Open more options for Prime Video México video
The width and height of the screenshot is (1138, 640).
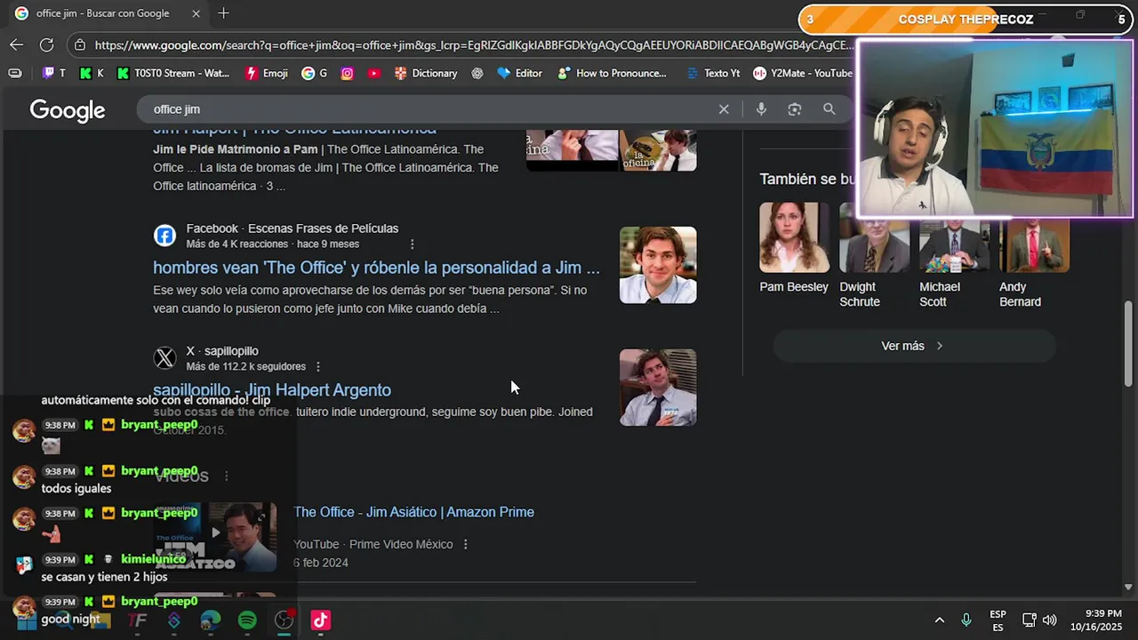(x=465, y=545)
